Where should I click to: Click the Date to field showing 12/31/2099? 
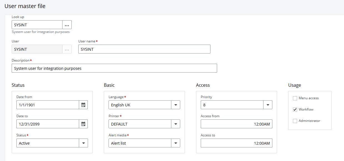(47, 124)
